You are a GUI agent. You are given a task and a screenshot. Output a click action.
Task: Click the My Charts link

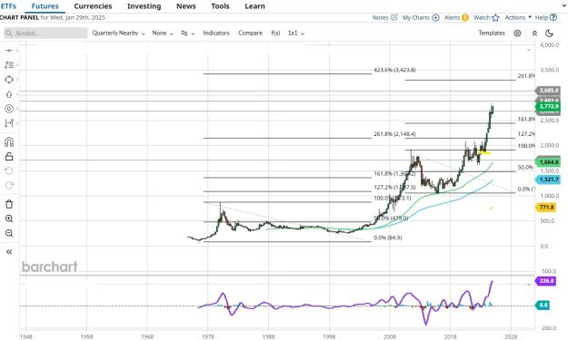point(416,17)
